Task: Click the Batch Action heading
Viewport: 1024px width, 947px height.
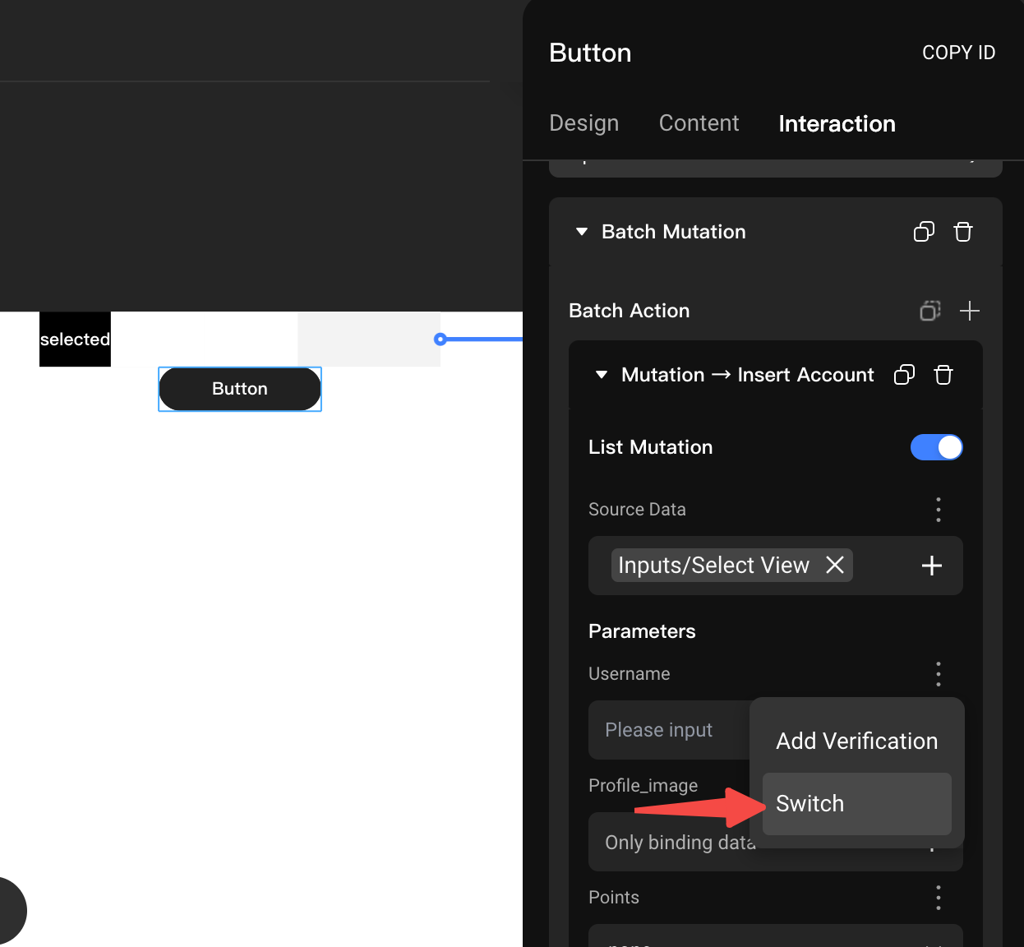Action: click(630, 311)
